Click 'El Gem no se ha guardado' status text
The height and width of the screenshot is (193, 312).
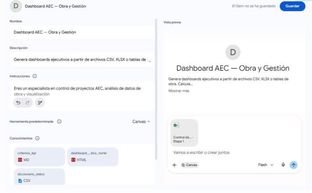pos(253,6)
